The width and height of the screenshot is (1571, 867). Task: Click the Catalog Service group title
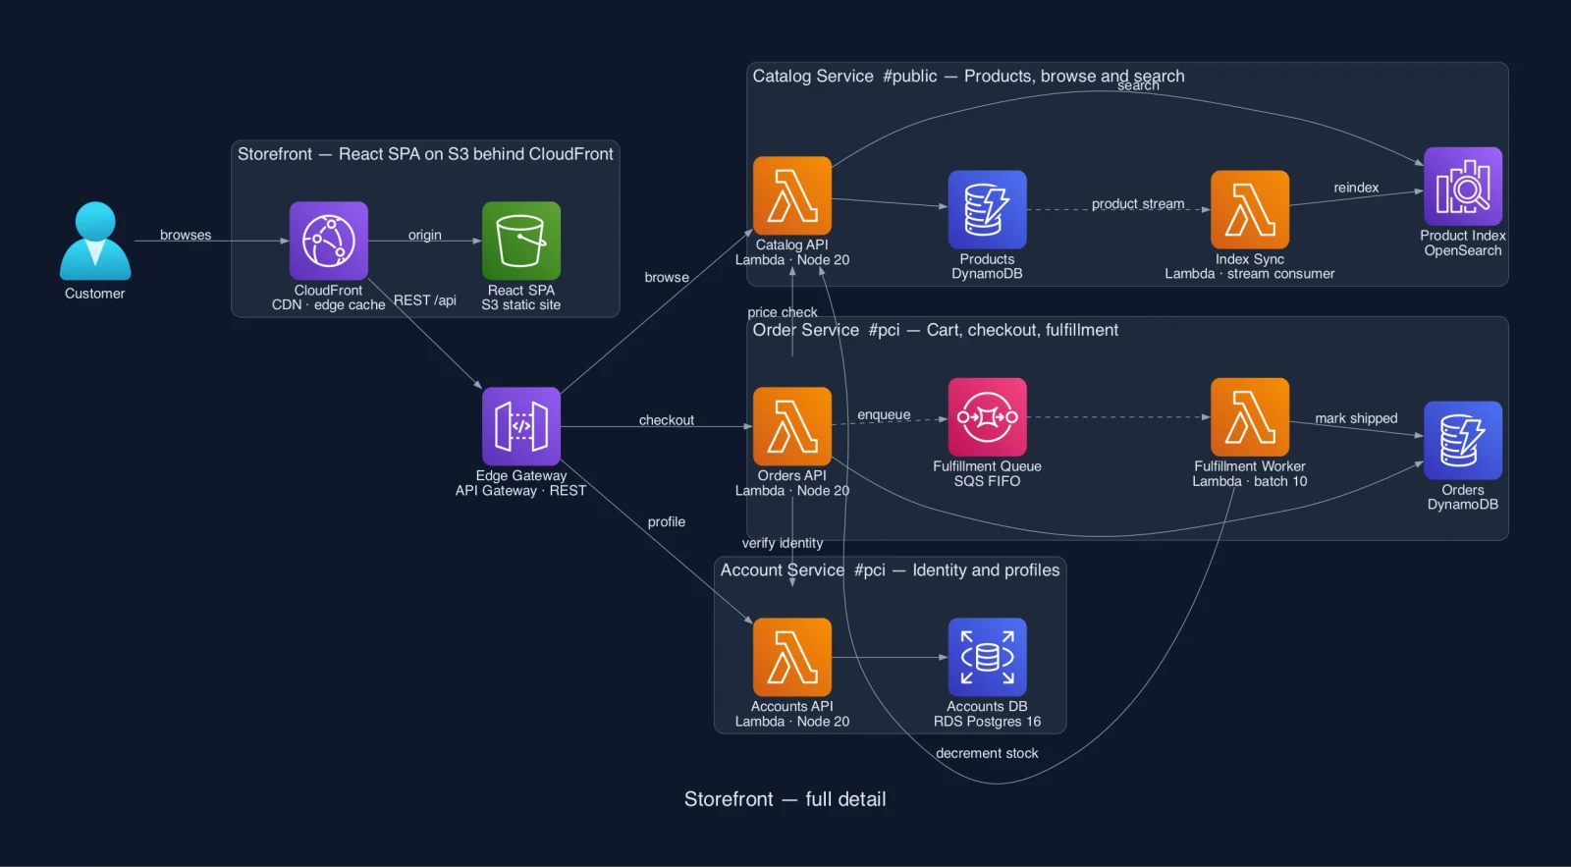[x=968, y=77]
